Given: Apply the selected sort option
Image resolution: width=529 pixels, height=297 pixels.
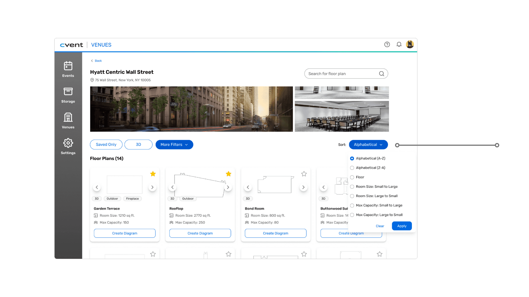Looking at the screenshot, I should [x=402, y=226].
